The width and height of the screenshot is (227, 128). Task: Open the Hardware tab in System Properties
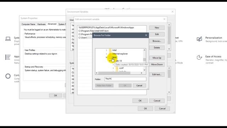pyautogui.click(x=41, y=24)
